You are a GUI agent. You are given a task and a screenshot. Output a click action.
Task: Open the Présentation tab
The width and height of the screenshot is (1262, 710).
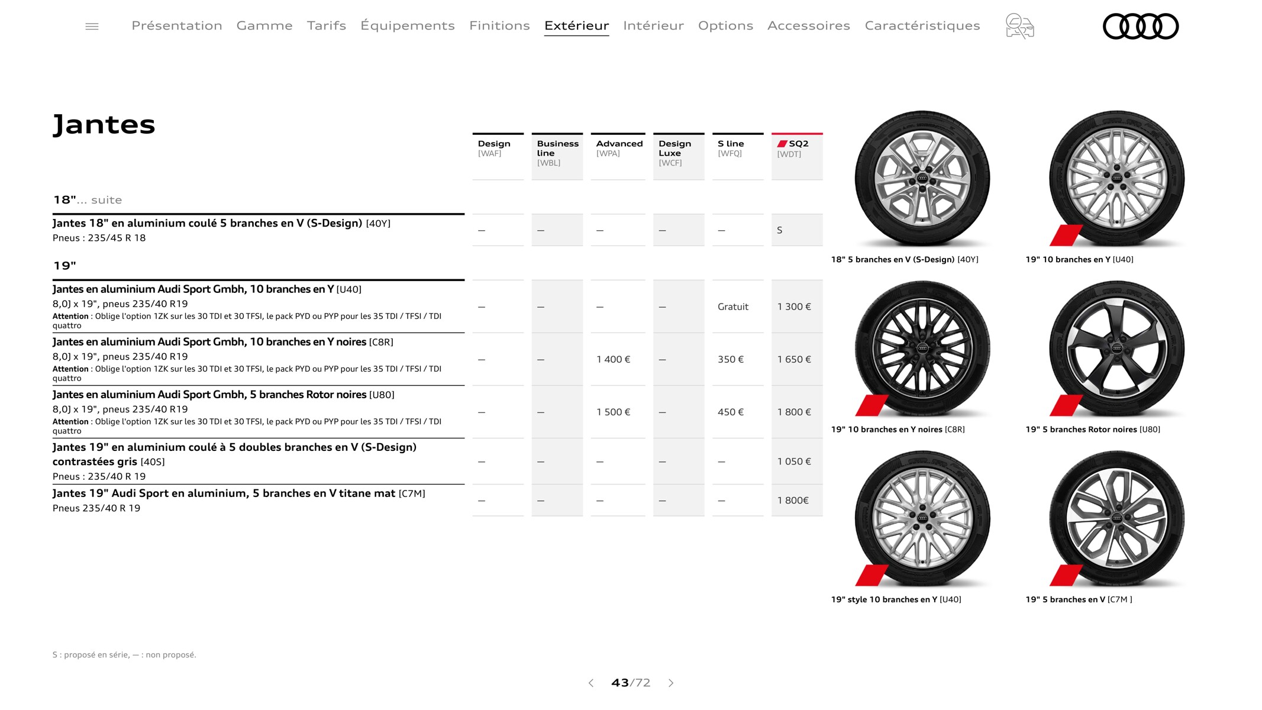(x=177, y=25)
